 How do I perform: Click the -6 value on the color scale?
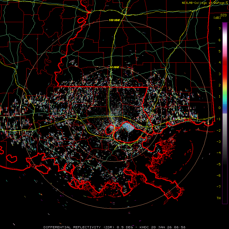[219, 176]
